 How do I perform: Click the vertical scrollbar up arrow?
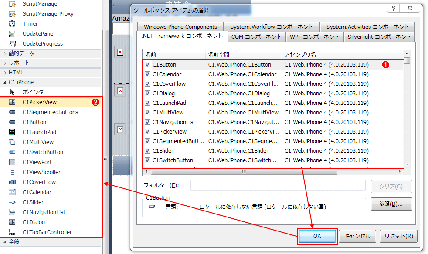pos(407,53)
